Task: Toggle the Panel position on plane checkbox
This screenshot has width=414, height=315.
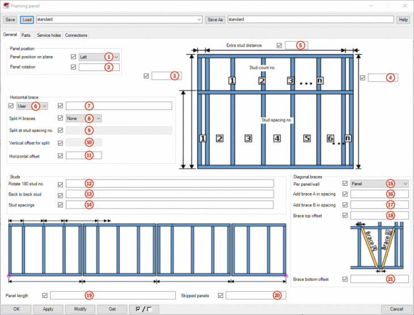Action: tap(73, 57)
